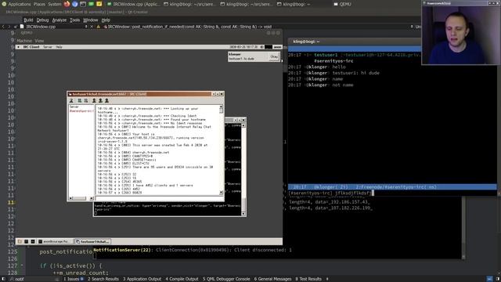Viewport: 501px width, 282px height.
Task: Launch Firefox from the top panel
Action: (67, 4)
